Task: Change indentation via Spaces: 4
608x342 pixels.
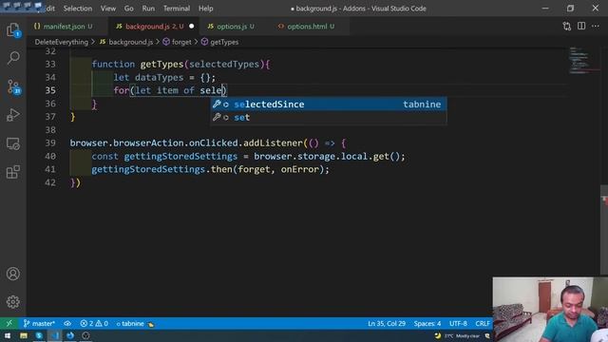Action: coord(427,323)
